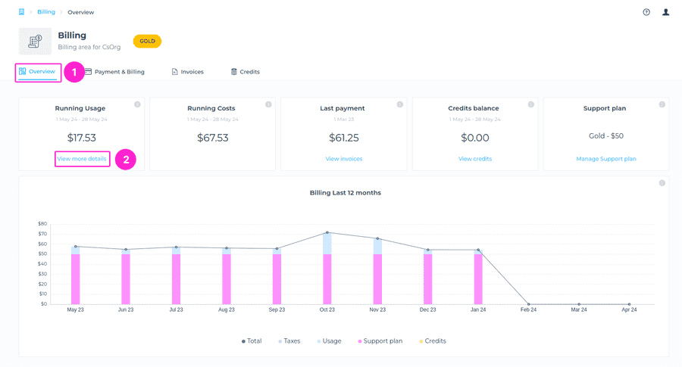Open the View invoices link
This screenshot has height=367, width=682.
[x=344, y=159]
